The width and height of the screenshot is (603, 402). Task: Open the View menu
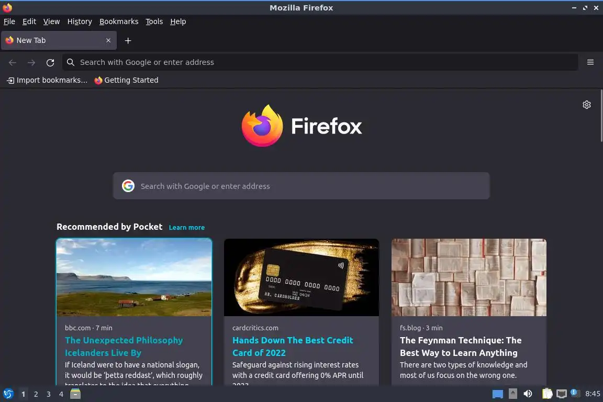click(x=51, y=21)
